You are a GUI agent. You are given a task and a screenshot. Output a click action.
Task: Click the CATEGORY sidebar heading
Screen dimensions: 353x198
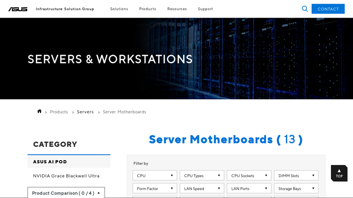click(55, 144)
